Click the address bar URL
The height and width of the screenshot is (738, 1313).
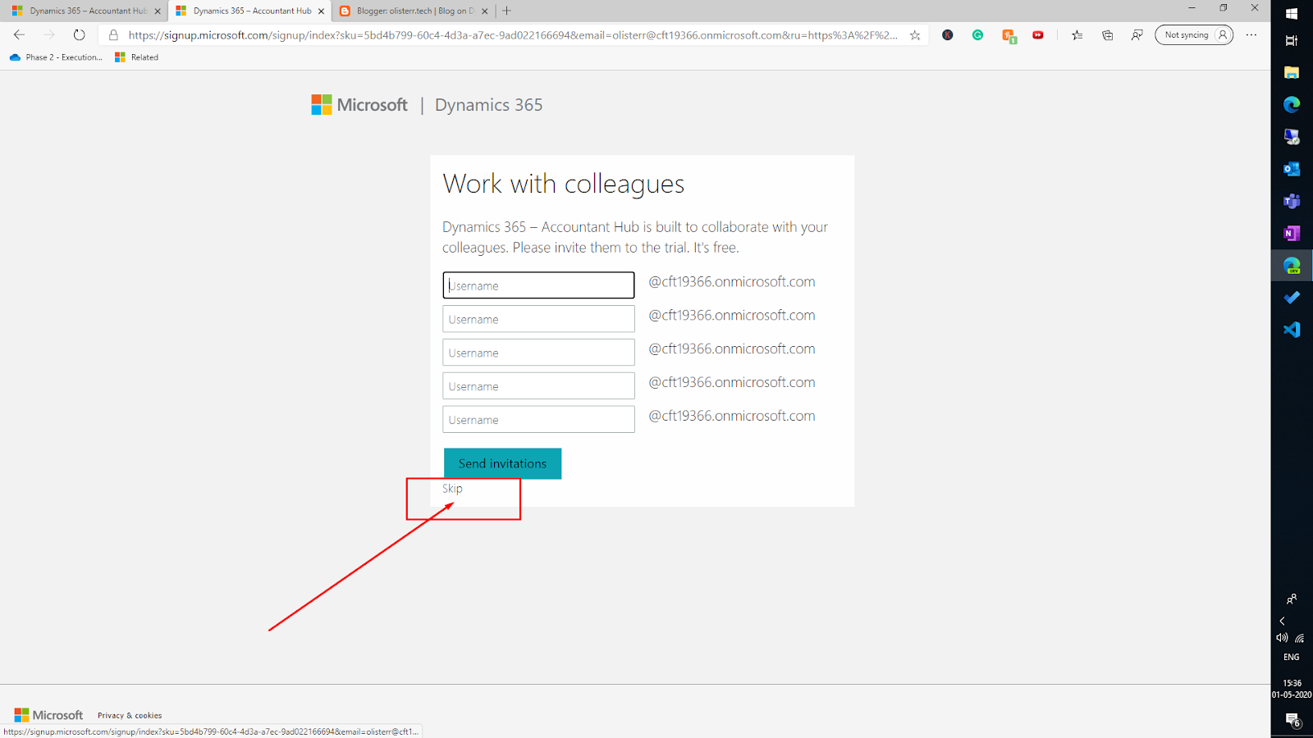(x=513, y=35)
